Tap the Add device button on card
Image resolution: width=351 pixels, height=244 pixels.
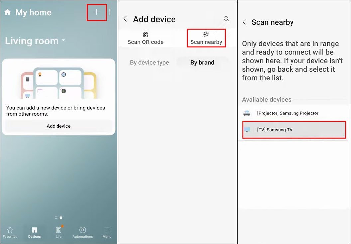click(58, 126)
